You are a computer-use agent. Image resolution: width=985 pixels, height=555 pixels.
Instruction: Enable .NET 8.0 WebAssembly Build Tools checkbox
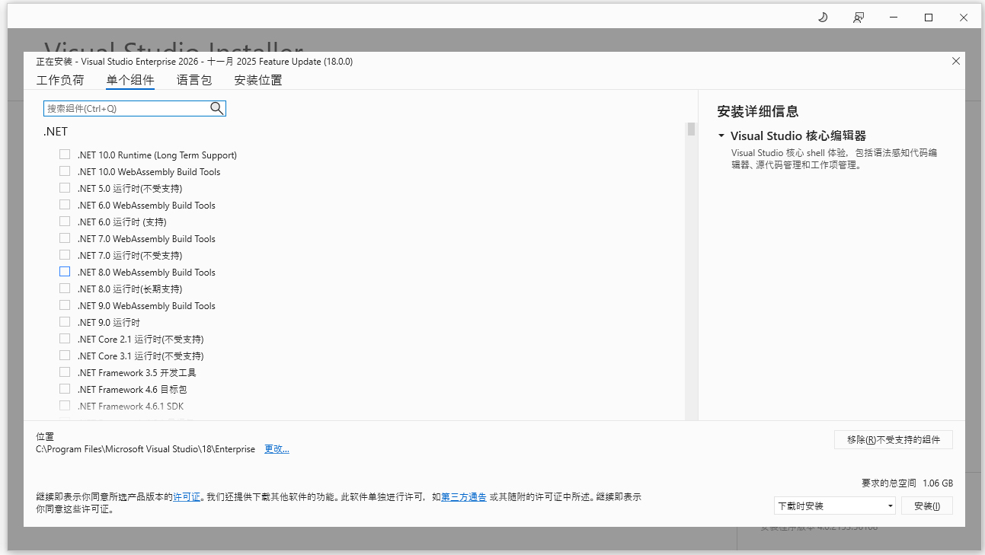pyautogui.click(x=65, y=272)
